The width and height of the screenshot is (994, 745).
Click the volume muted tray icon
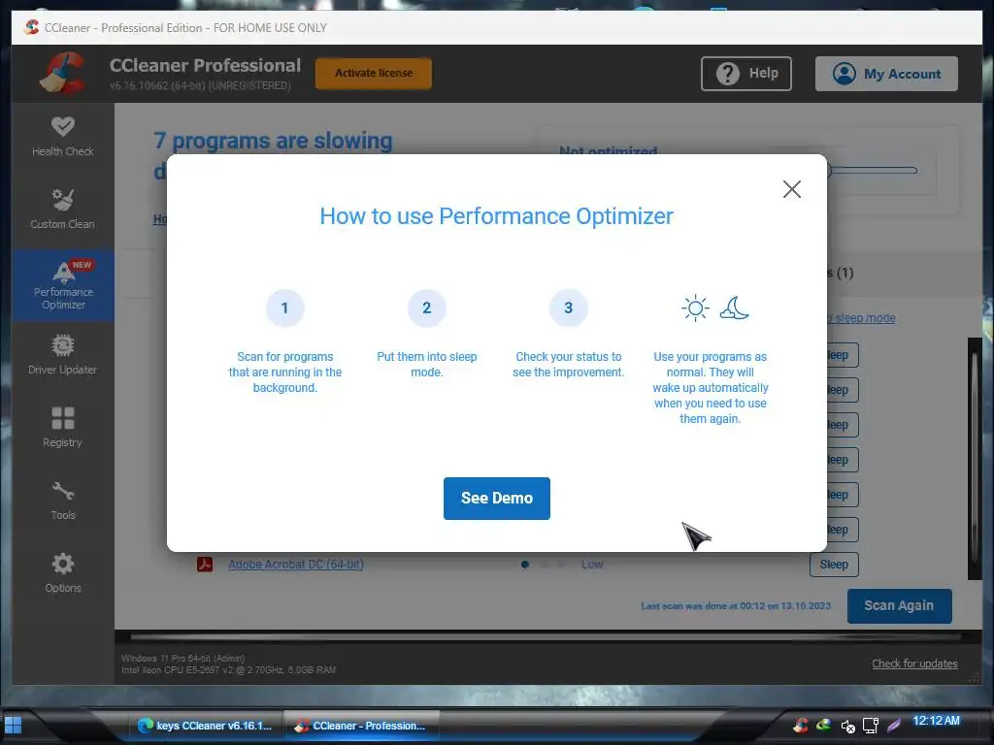[x=847, y=726]
